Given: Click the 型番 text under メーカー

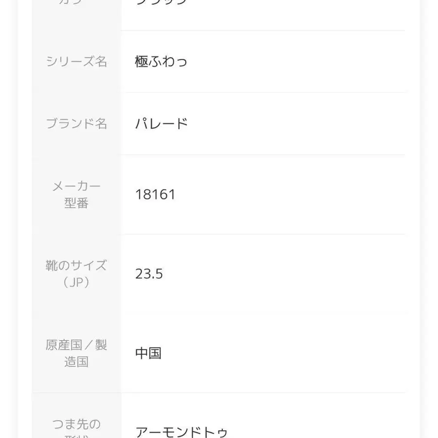Looking at the screenshot, I should tap(76, 203).
